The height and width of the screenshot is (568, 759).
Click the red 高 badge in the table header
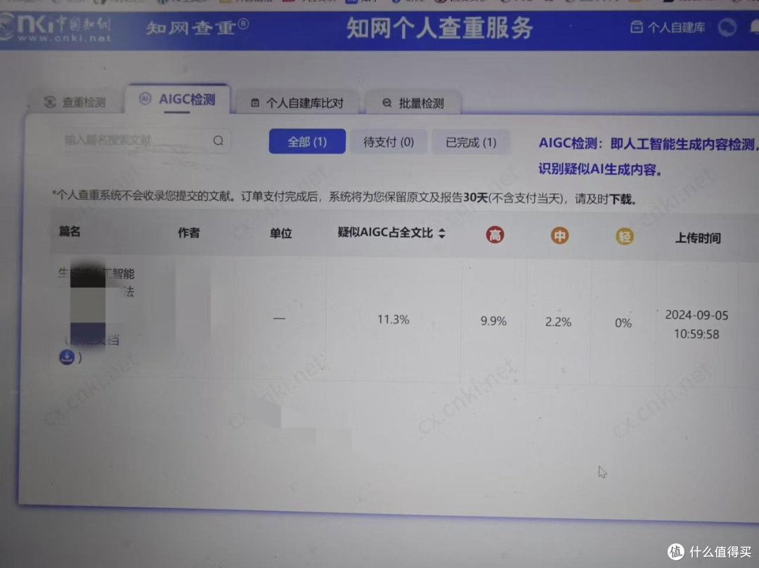(494, 237)
